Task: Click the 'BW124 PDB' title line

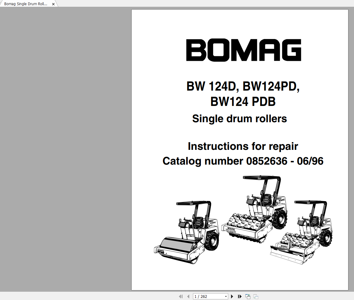Action: [243, 102]
